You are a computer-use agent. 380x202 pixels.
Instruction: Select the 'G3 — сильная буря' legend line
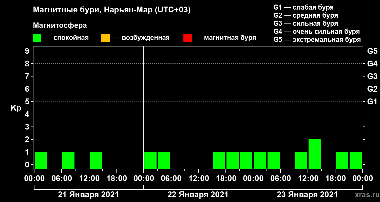[306, 23]
